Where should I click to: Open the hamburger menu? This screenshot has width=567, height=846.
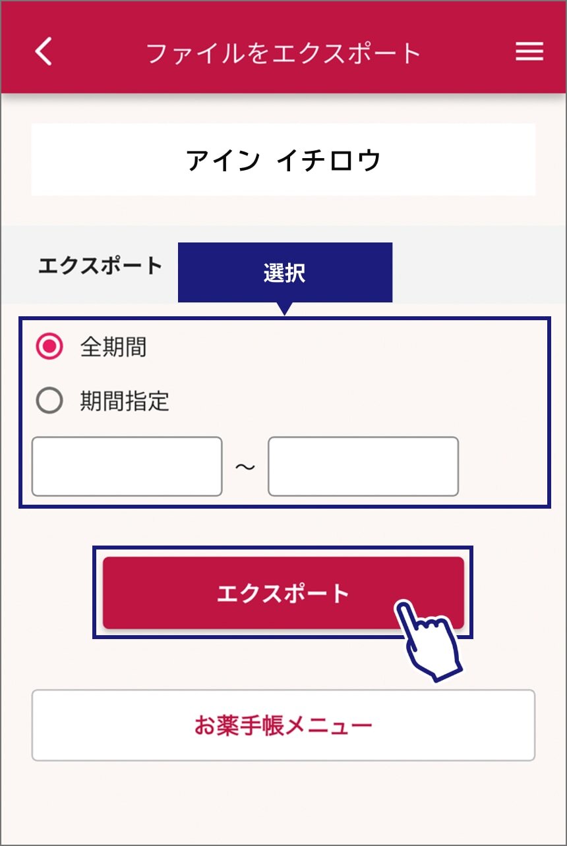[x=529, y=51]
